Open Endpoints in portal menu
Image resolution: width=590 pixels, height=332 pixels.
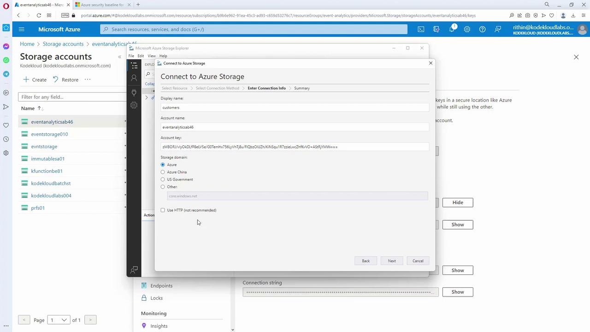pos(161,286)
